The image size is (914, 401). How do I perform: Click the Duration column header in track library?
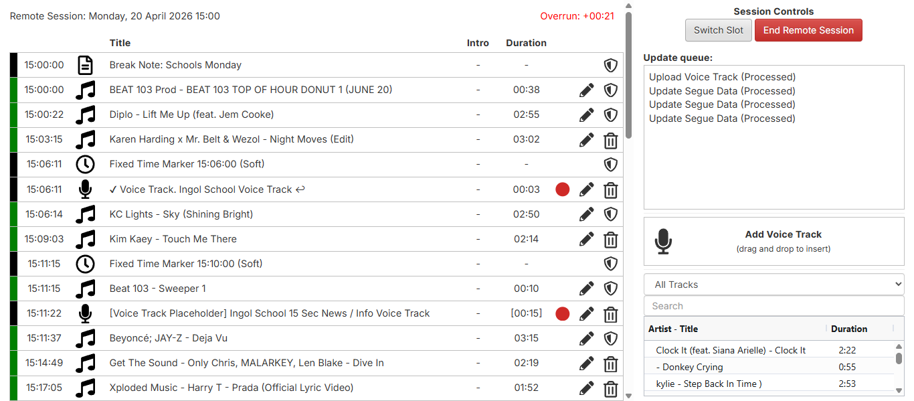849,329
